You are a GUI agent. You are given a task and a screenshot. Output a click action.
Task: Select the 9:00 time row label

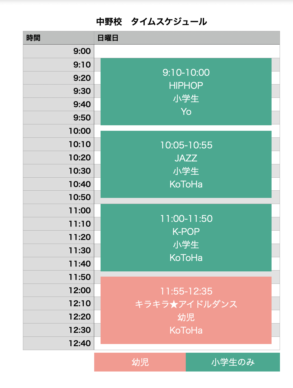[82, 51]
